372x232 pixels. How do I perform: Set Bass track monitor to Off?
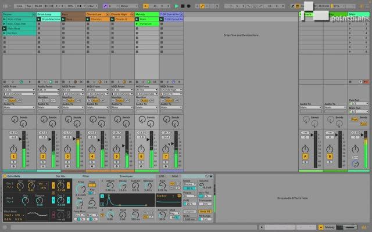77,100
